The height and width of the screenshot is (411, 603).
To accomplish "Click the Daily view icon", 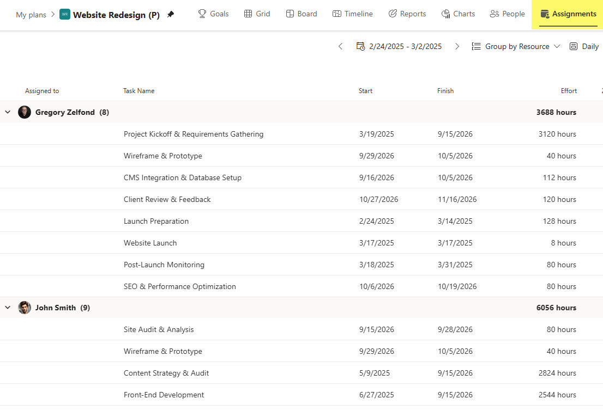I will (x=574, y=46).
